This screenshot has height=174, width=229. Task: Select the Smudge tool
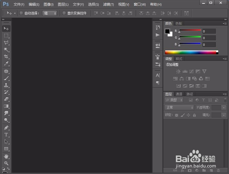pos(6,113)
